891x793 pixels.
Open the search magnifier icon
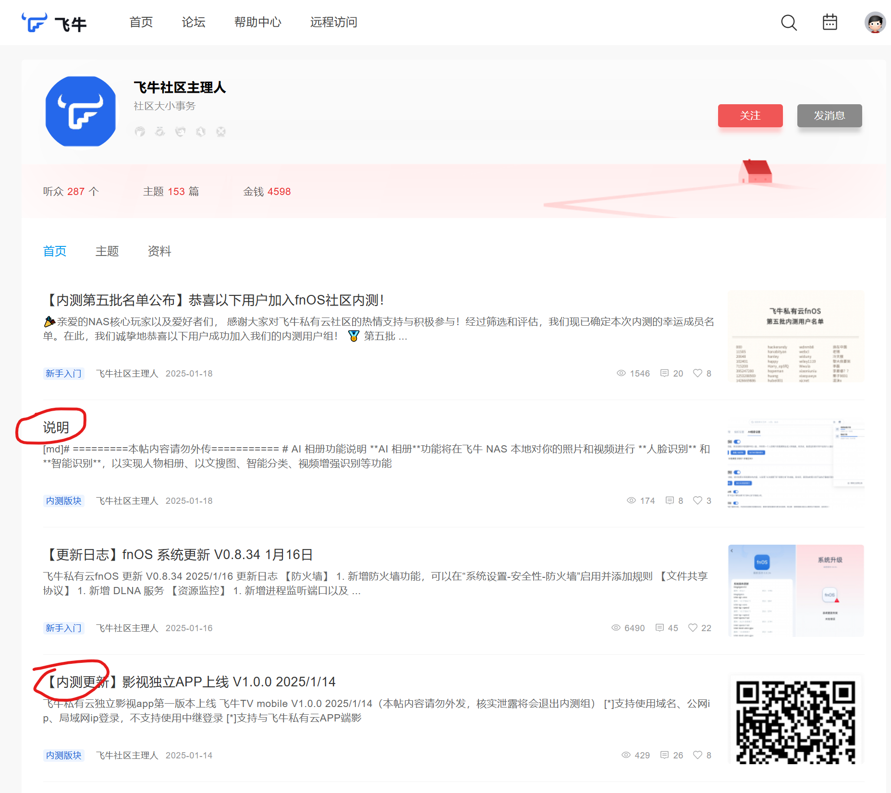[x=789, y=23]
